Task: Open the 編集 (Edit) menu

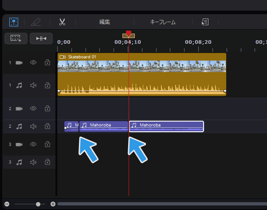Action: click(x=104, y=22)
